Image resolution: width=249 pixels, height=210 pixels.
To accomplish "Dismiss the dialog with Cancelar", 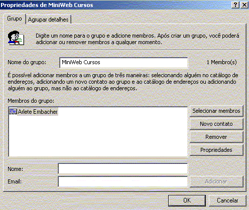I will [227, 200].
